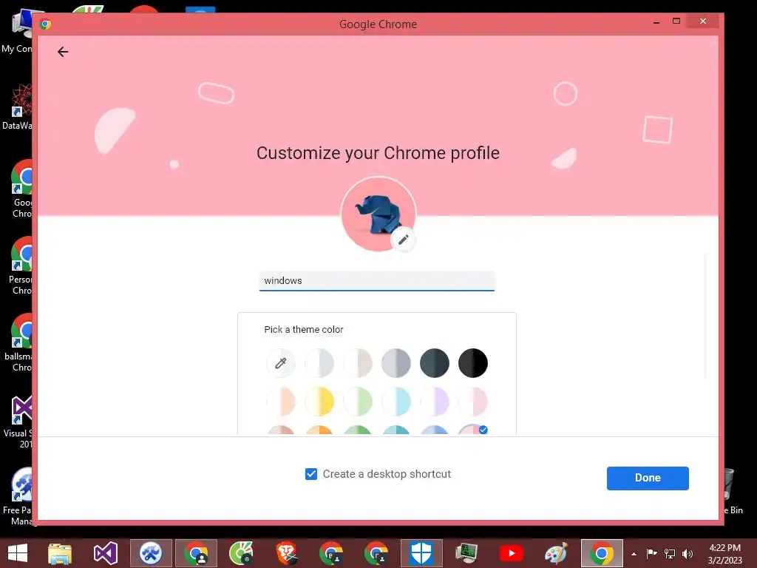Image resolution: width=757 pixels, height=568 pixels.
Task: Open YouTube from the taskbar
Action: 512,553
